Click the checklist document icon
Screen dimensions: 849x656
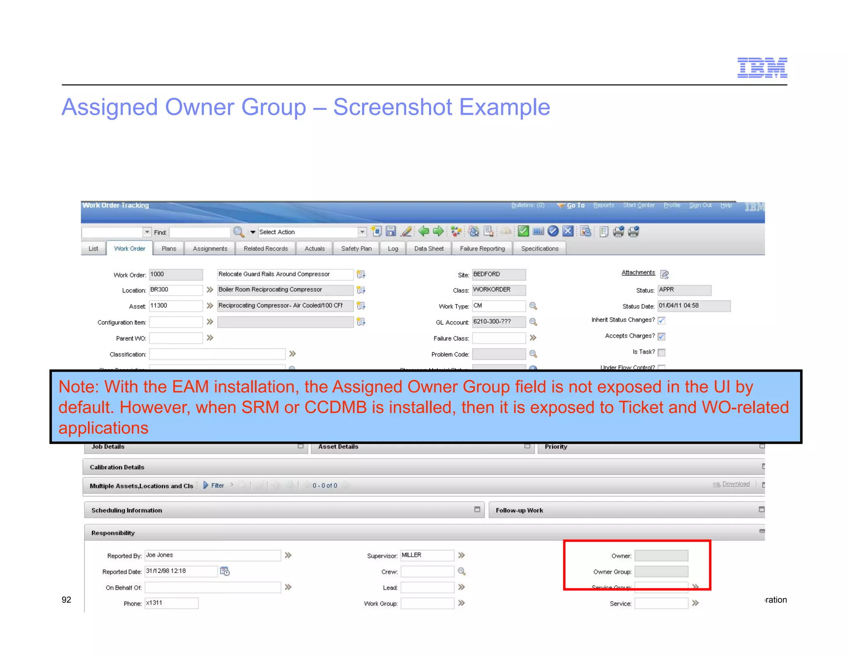(604, 232)
